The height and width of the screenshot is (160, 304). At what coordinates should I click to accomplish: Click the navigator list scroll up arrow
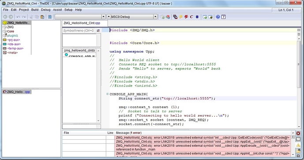(x=98, y=51)
